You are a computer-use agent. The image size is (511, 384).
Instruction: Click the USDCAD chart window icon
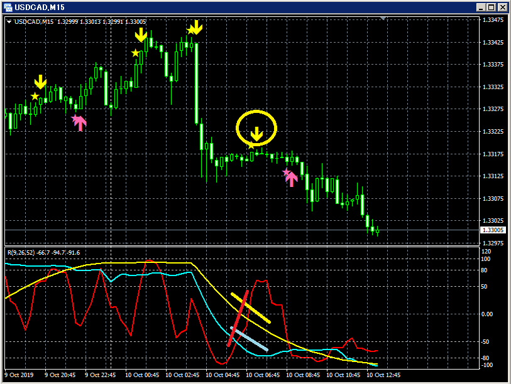click(x=8, y=7)
